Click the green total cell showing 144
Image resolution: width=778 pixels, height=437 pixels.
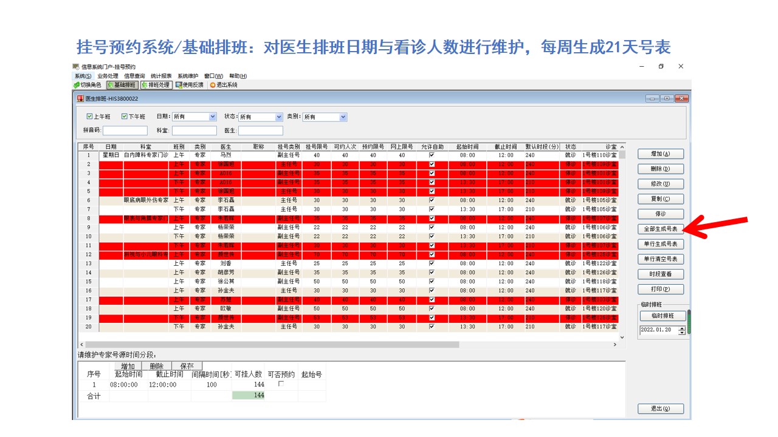coord(249,395)
